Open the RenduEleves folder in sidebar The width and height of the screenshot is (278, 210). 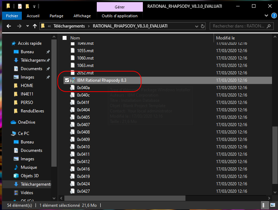[32, 111]
